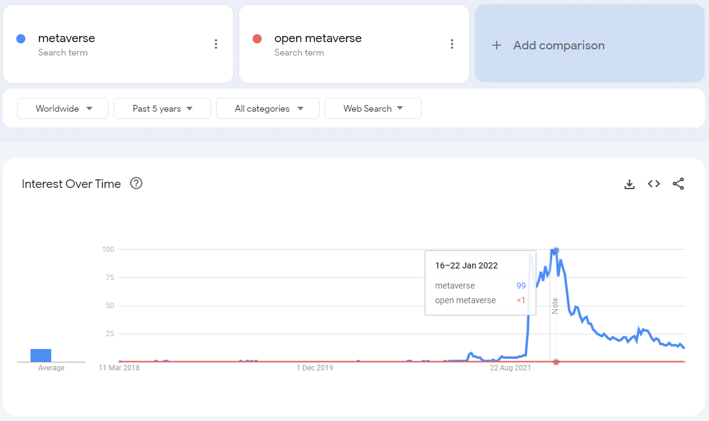Open the Web Search type dropdown
The image size is (709, 421).
click(373, 109)
